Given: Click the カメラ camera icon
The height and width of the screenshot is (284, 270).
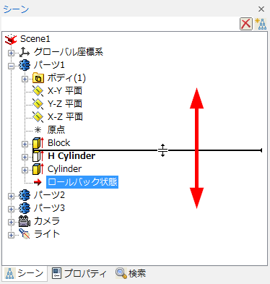Looking at the screenshot, I should [x=25, y=221].
